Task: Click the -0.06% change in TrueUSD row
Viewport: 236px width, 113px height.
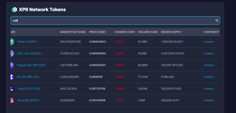Action: coord(120,89)
